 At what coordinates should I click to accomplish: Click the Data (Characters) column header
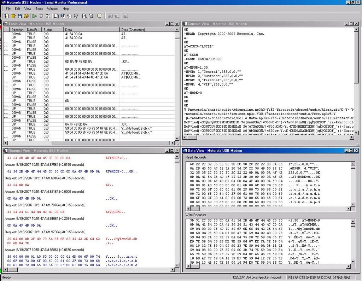[x=147, y=30]
